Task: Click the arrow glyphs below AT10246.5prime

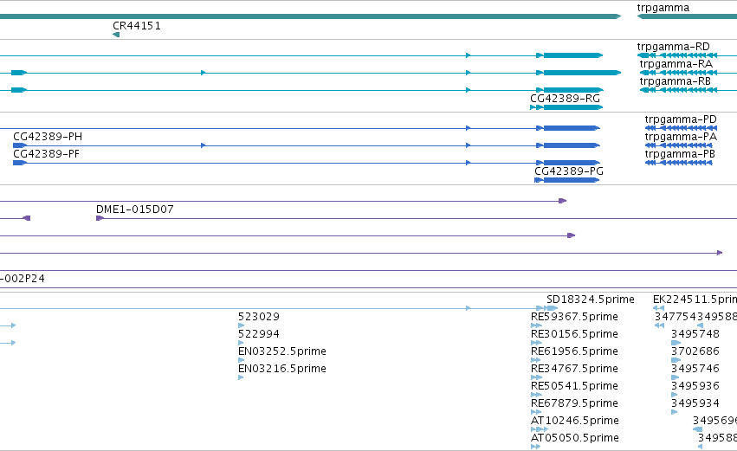Action: [540, 428]
